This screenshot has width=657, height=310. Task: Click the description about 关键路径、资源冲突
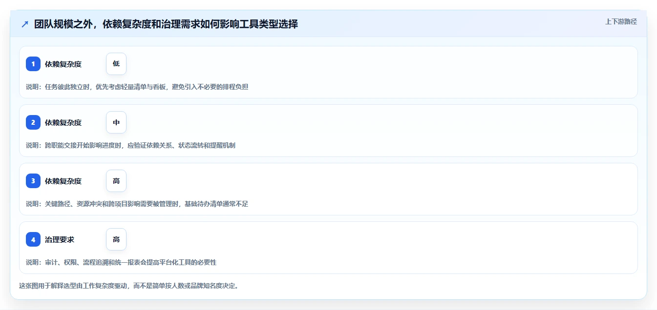pos(137,204)
